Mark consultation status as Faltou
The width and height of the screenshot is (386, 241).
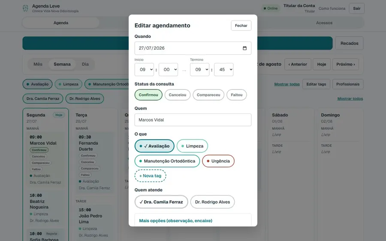tap(237, 95)
